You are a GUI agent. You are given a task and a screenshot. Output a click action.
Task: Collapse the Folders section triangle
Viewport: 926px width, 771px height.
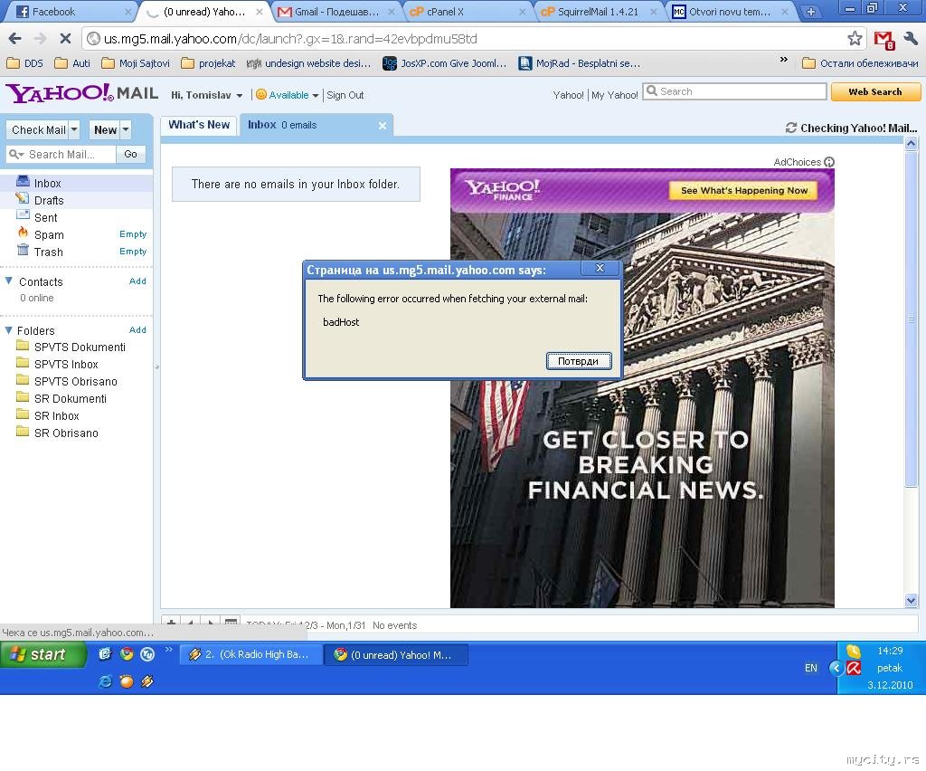(x=9, y=330)
